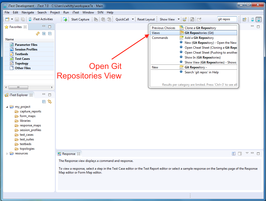Open the File menu
This screenshot has width=266, height=201.
[x=7, y=12]
